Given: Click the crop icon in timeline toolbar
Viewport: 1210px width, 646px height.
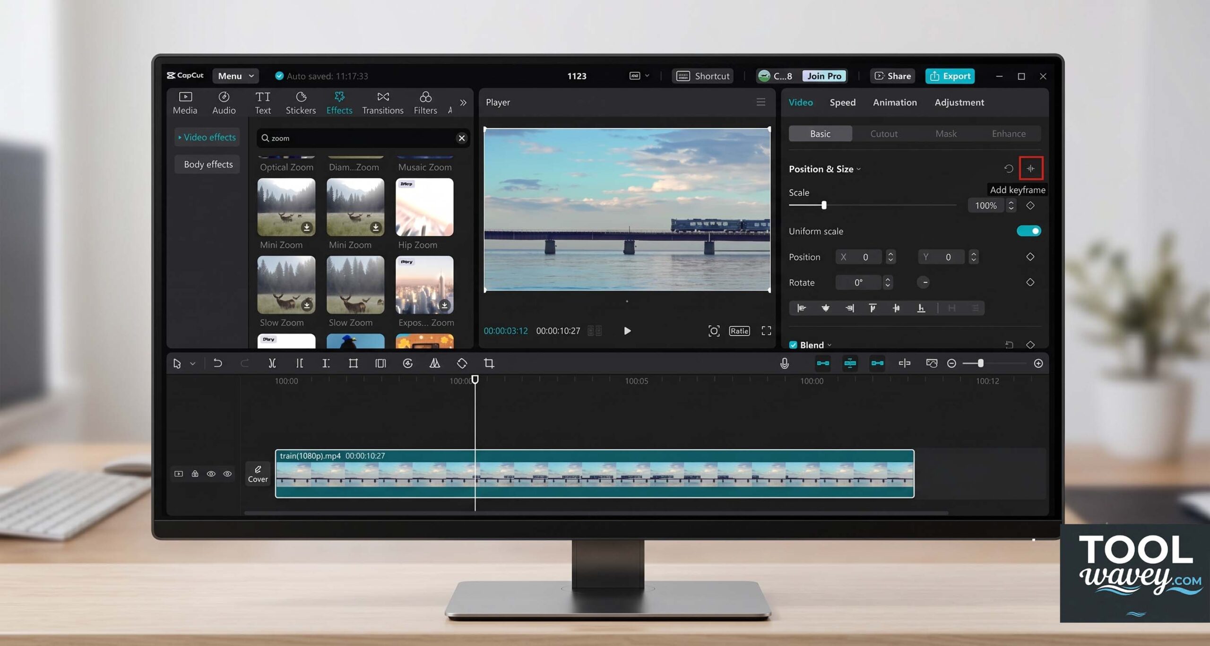Looking at the screenshot, I should pyautogui.click(x=489, y=363).
